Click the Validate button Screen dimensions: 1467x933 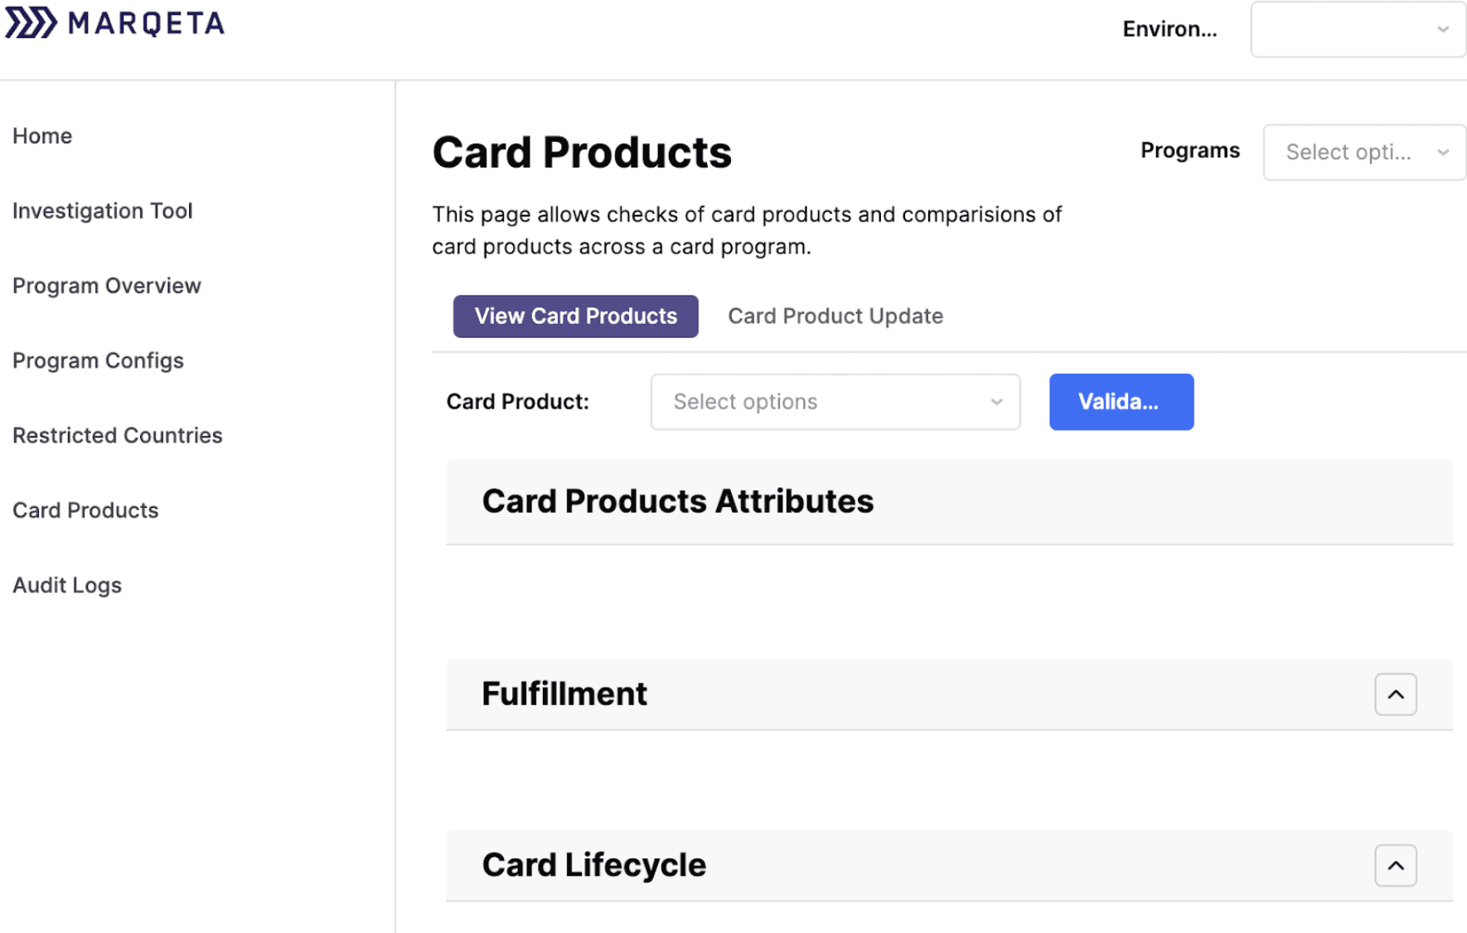coord(1121,402)
